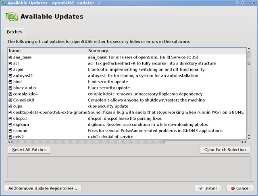Select 'exiv2: denial of service' summary
This screenshot has width=258, height=196.
(110, 137)
